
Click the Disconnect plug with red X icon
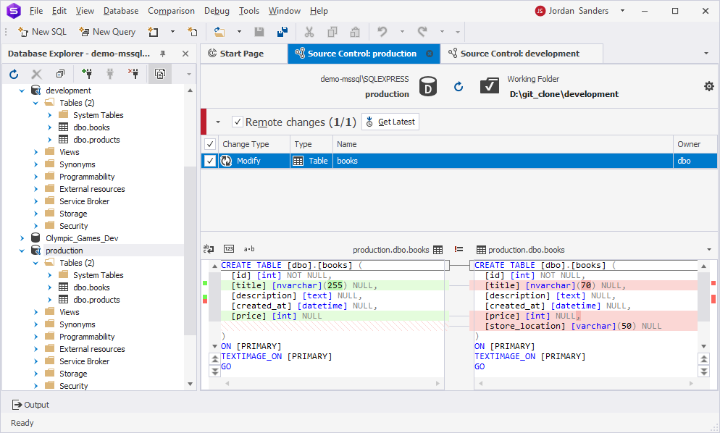(x=133, y=73)
